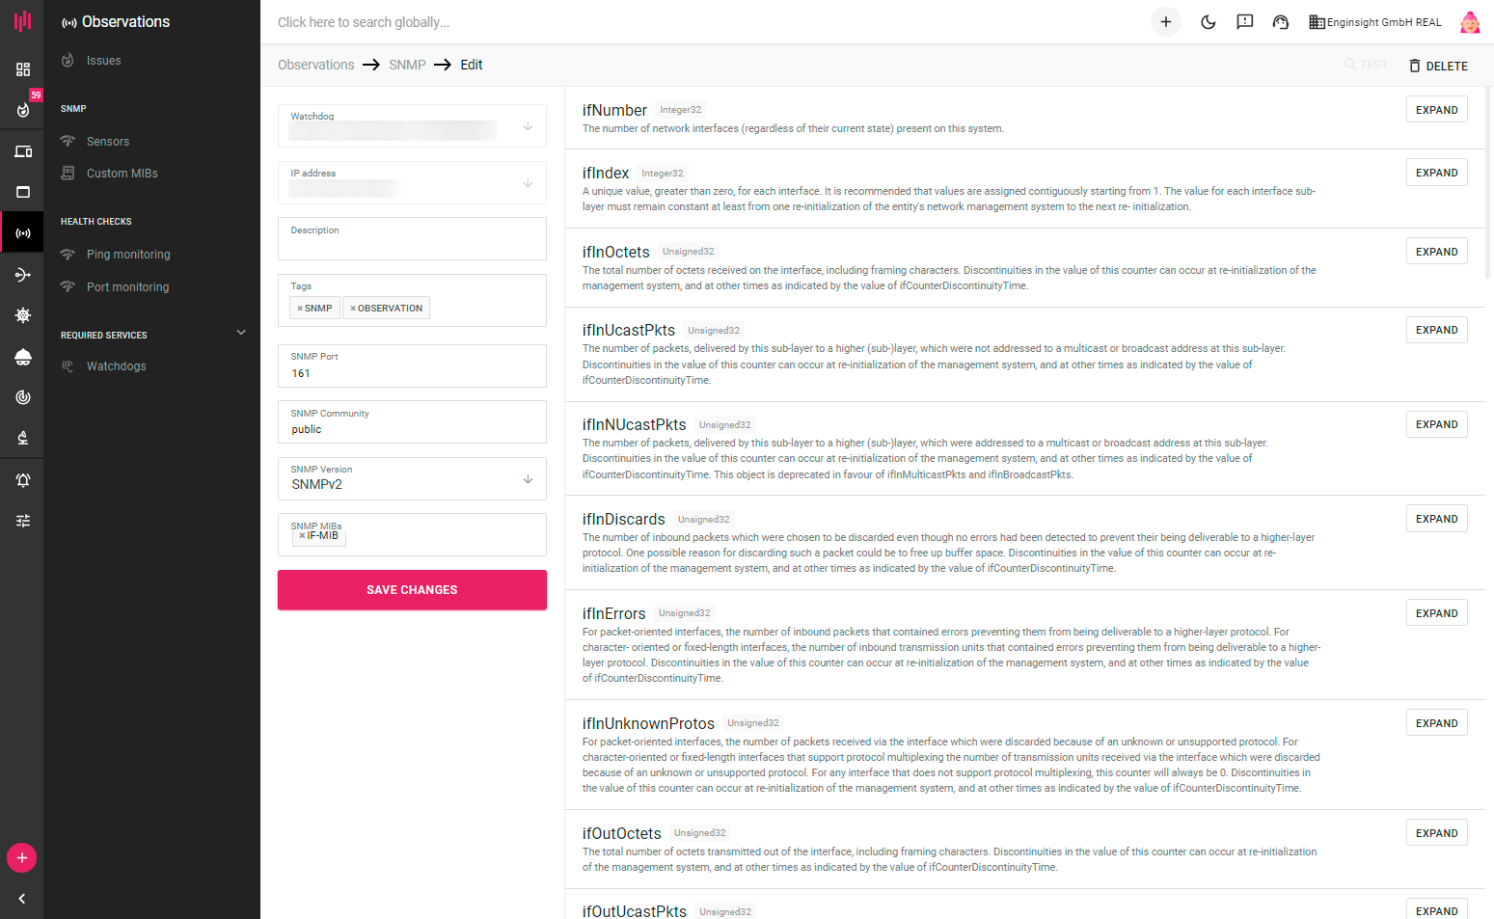
Task: Go to Custom MIBs in sidebar
Action: (122, 174)
